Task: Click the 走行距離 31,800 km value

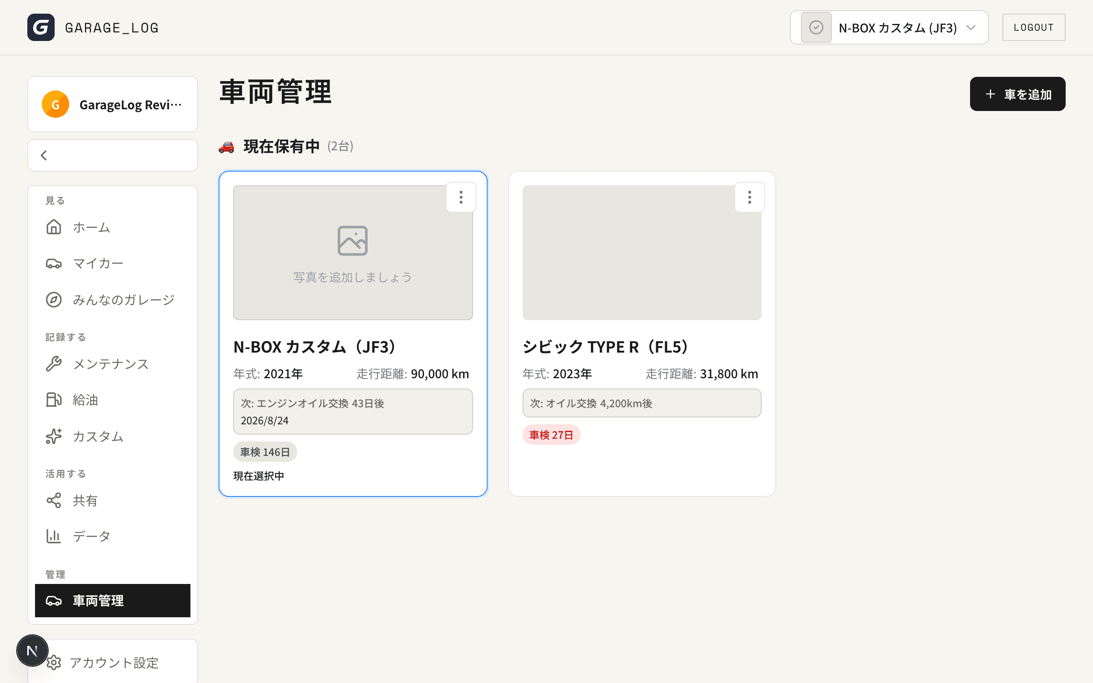Action: click(729, 374)
